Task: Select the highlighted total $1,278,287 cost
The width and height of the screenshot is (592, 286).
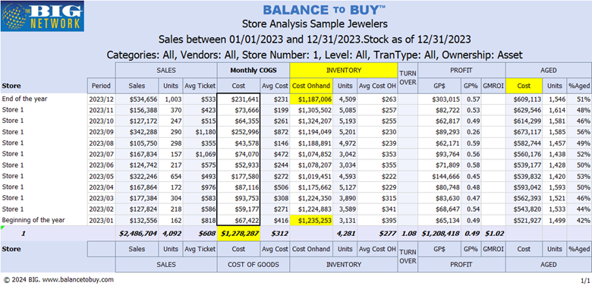Action: point(238,234)
